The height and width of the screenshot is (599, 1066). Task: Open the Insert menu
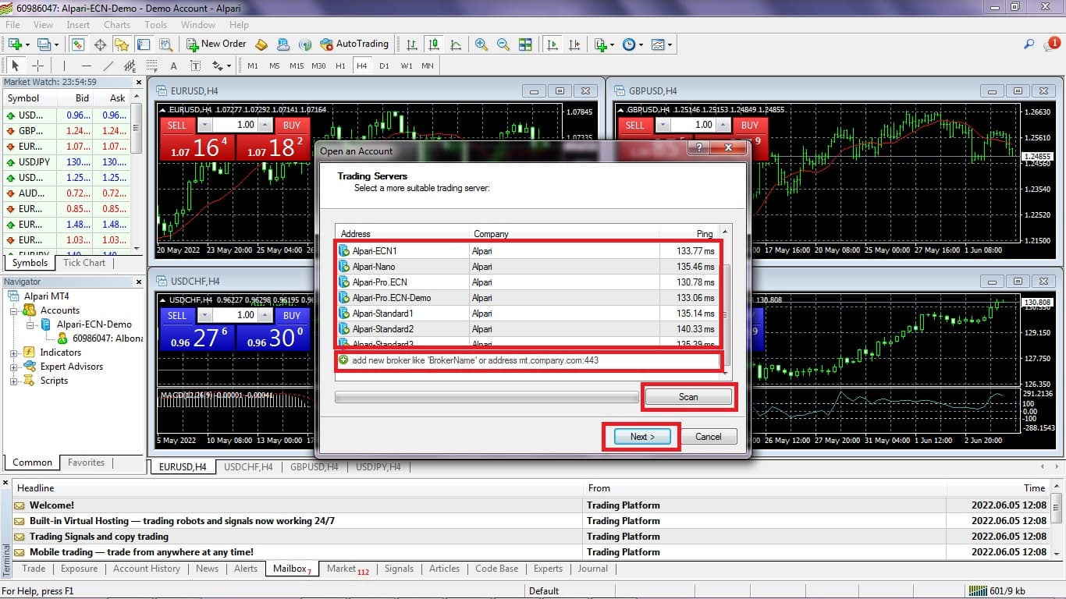[78, 25]
